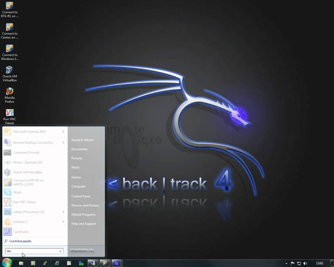Click the Windows Start orb
Screen dimensions: 334x267
[7, 263]
